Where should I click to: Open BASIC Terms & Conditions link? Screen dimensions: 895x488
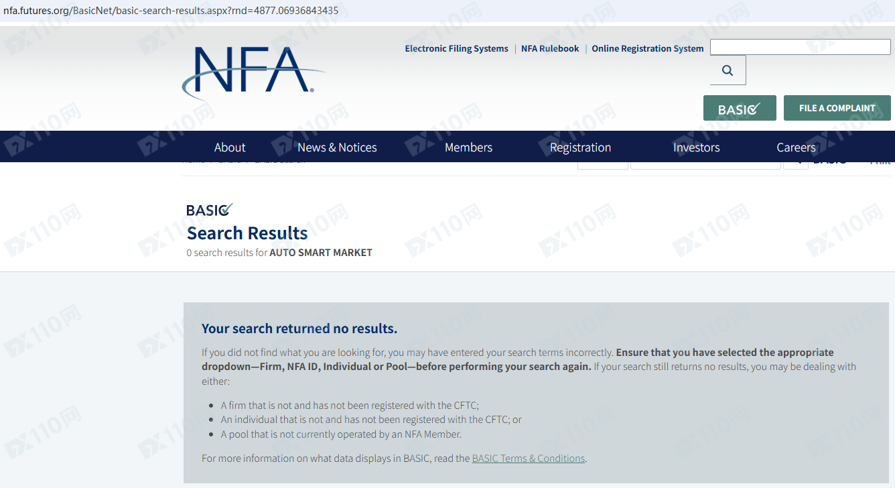529,459
